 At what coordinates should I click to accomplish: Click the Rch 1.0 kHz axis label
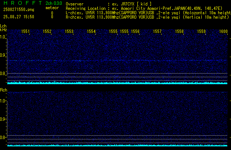coord(3,101)
